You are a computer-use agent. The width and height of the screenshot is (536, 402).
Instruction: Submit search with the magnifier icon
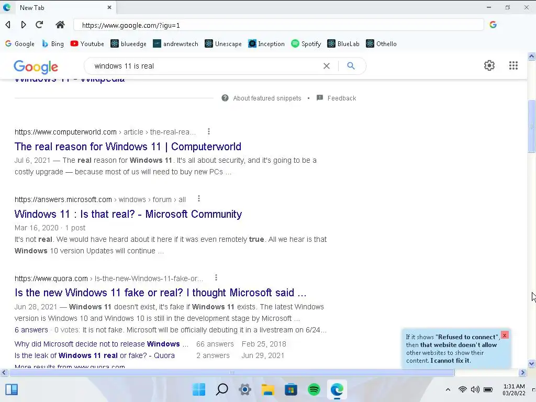tap(351, 65)
